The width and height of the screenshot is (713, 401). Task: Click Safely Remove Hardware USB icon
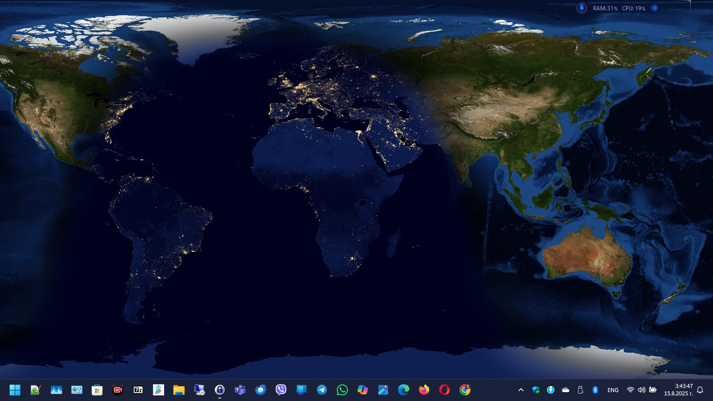pyautogui.click(x=580, y=390)
